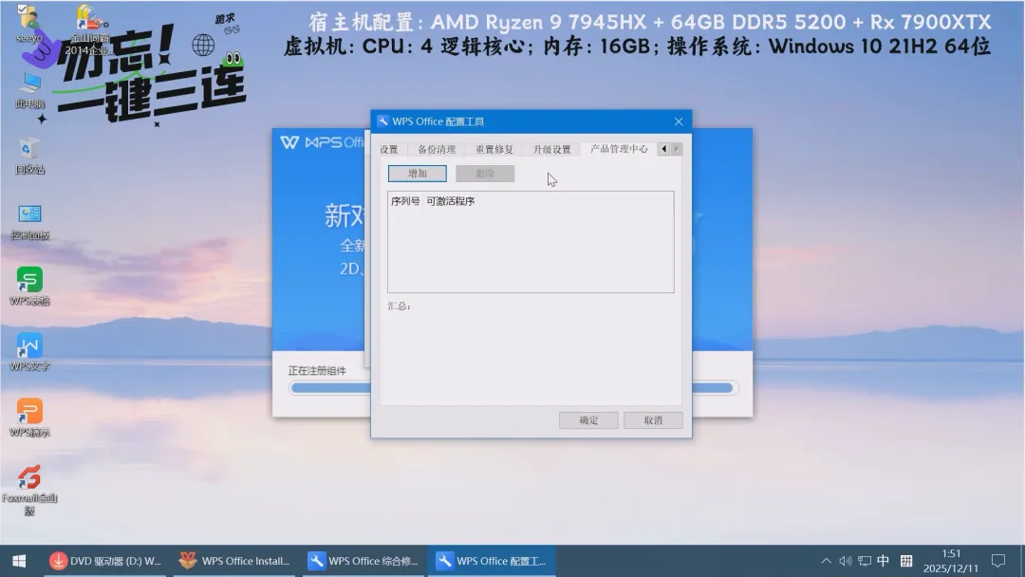
Task: Switch to the DVD 驱动器 (D:) taskbar item
Action: [x=105, y=561]
